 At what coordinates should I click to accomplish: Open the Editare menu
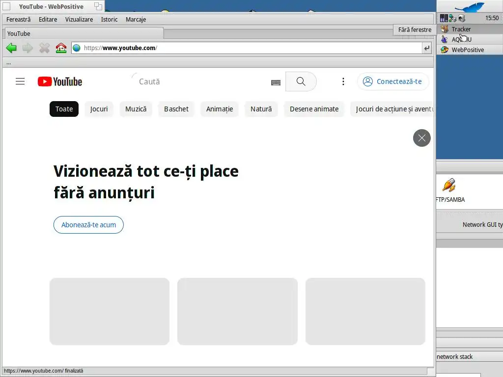pyautogui.click(x=48, y=19)
